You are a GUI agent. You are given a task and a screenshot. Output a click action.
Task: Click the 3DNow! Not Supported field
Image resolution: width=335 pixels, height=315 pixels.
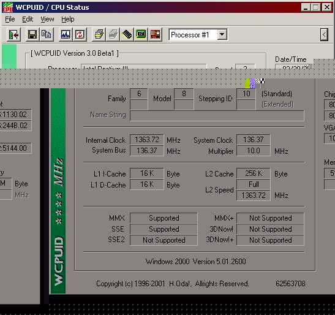tap(270, 229)
